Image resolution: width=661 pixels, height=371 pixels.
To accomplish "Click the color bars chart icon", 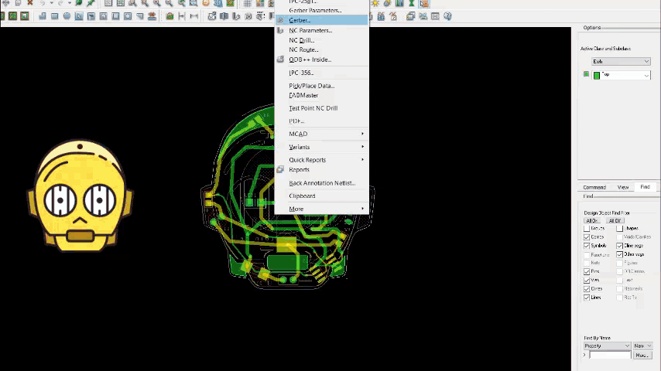I will pos(399,3).
